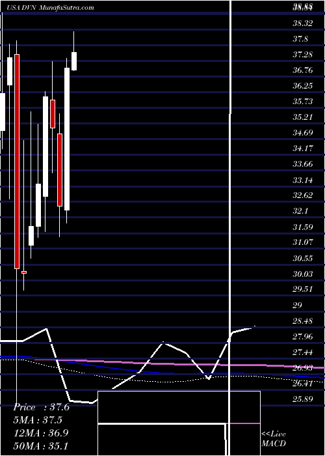Click the 30.03 price axis label
This screenshot has height=456, width=325.
point(303,274)
